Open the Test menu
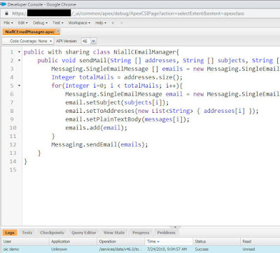Screen dimensions: 280x253 pos(57,22)
